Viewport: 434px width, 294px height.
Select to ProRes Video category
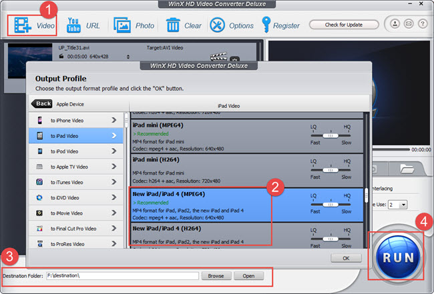[76, 243]
